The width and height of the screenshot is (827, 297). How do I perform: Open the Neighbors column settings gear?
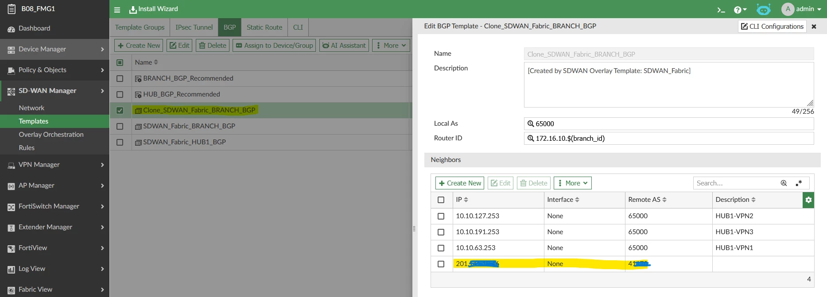(x=808, y=200)
